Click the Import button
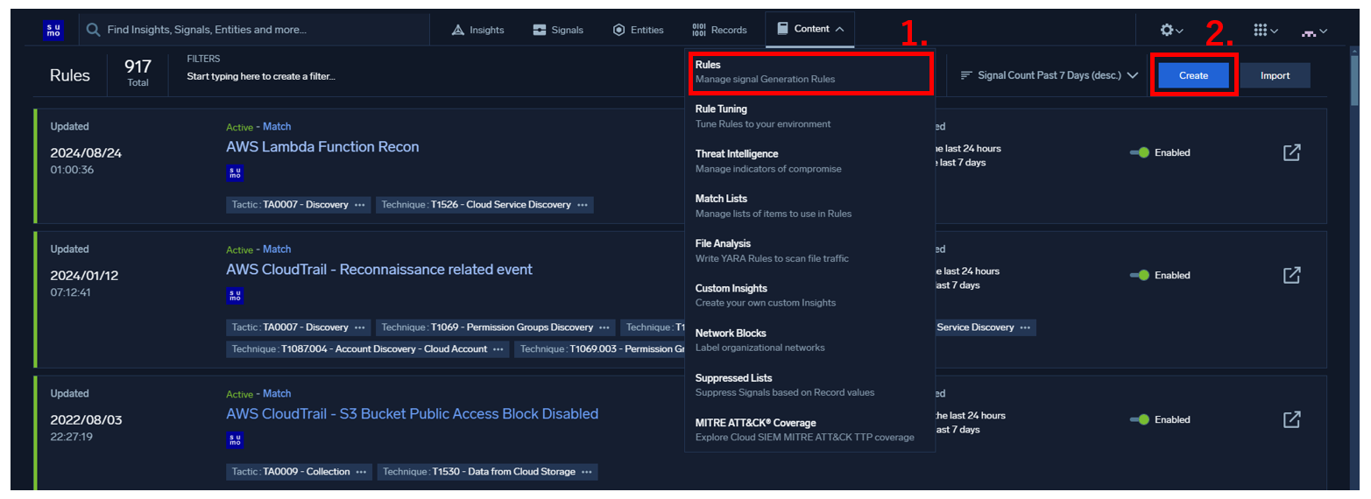1371x499 pixels. [x=1275, y=75]
